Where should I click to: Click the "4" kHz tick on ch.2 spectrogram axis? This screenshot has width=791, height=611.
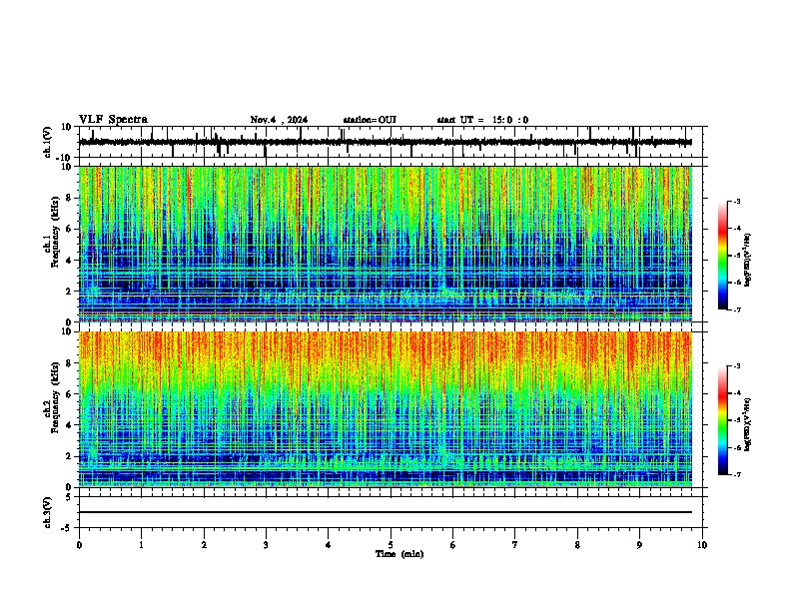point(69,425)
